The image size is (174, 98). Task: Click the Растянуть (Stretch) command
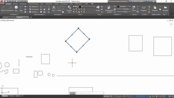coord(33,12)
